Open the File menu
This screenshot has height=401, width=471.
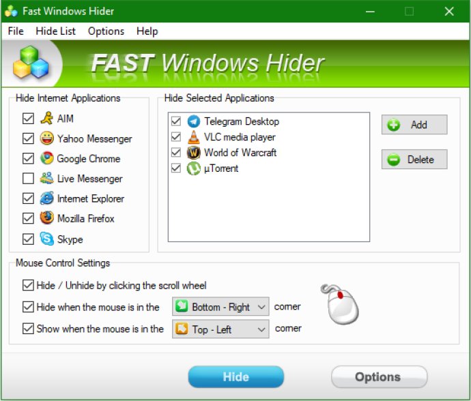pyautogui.click(x=16, y=31)
